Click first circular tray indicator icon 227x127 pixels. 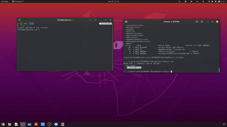click(179, 1)
